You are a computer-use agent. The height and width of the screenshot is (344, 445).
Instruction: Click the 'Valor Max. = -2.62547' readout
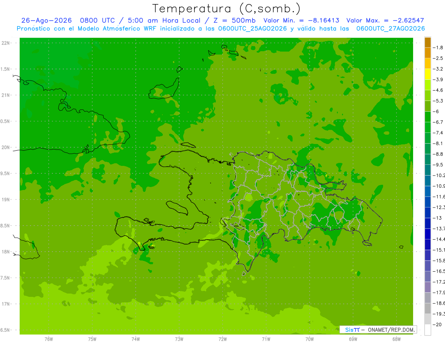385,21
